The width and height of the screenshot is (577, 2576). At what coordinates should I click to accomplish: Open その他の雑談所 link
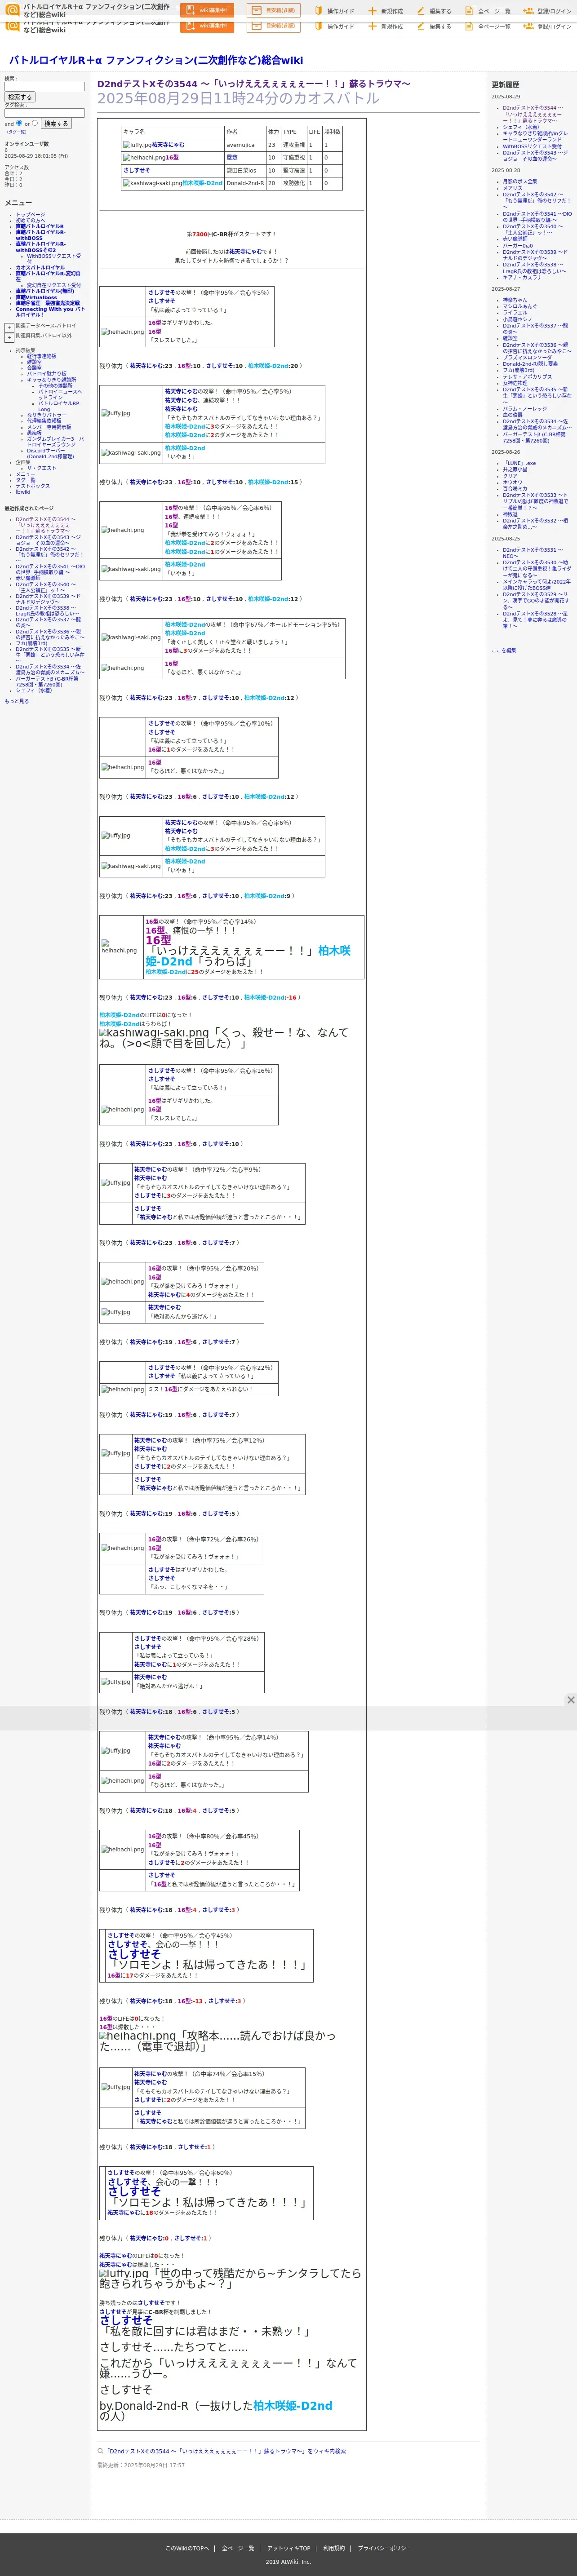coord(55,385)
